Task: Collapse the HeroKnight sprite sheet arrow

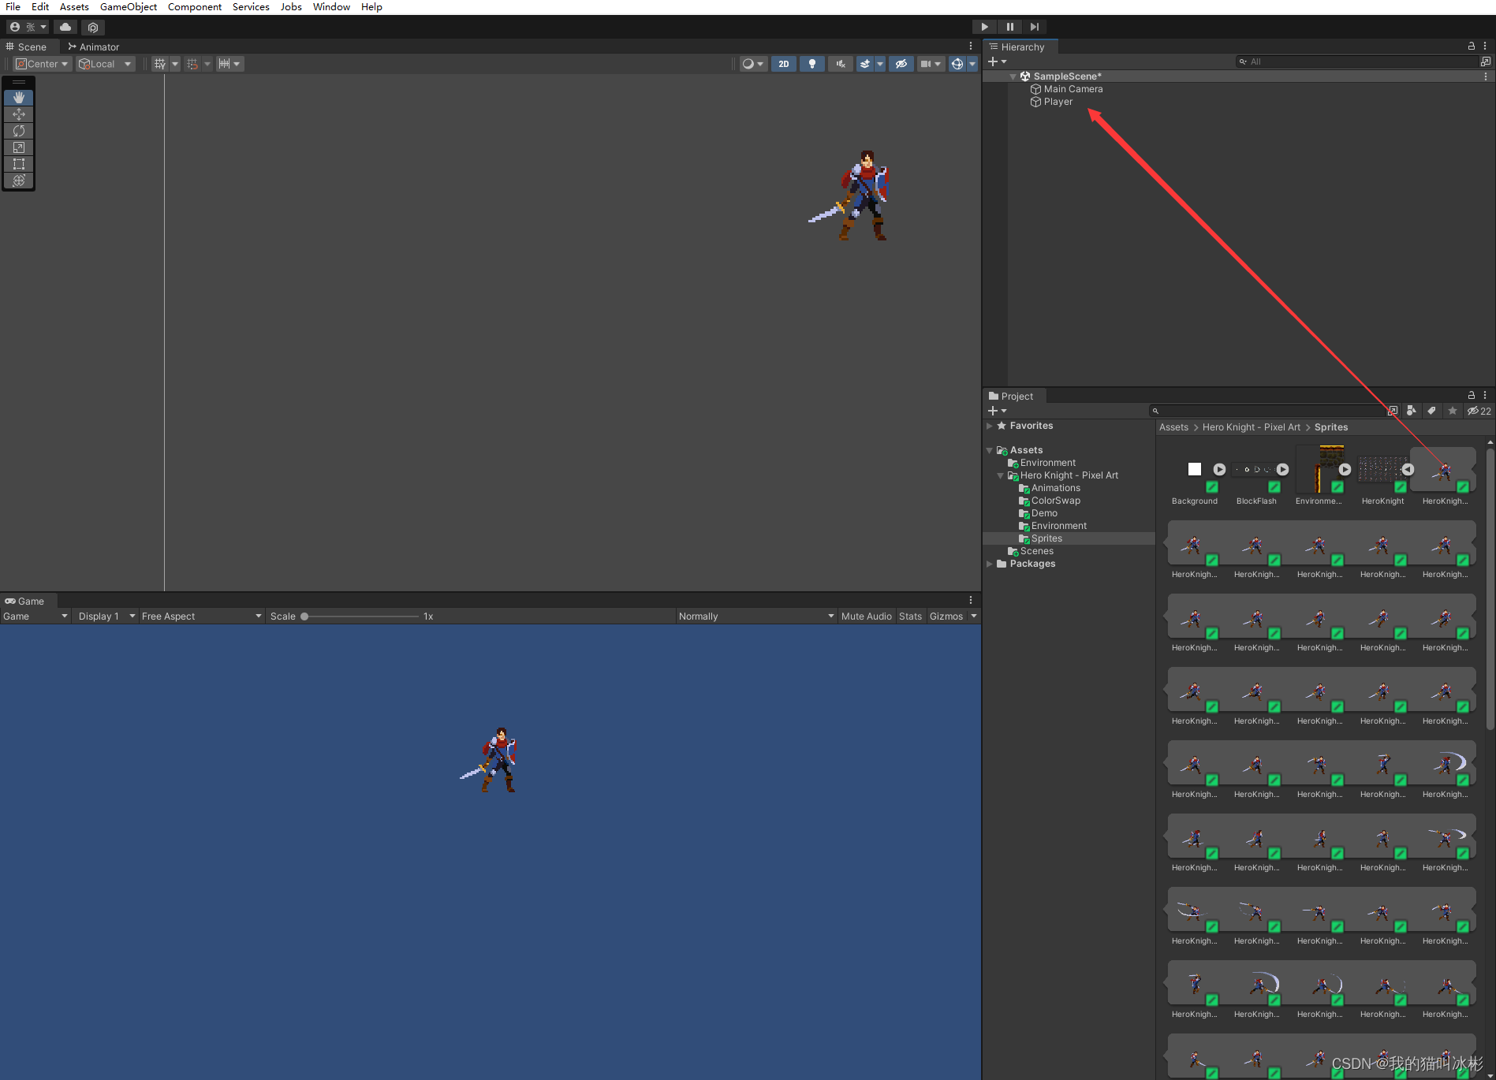Action: coord(1408,469)
